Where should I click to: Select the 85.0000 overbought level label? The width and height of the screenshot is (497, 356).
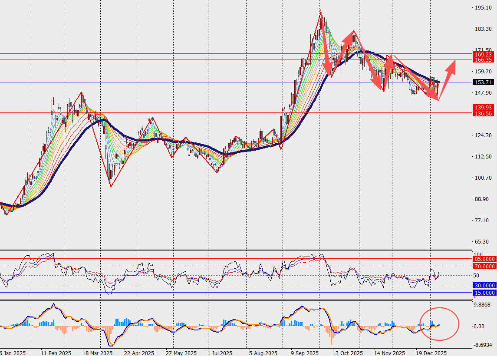point(484,259)
